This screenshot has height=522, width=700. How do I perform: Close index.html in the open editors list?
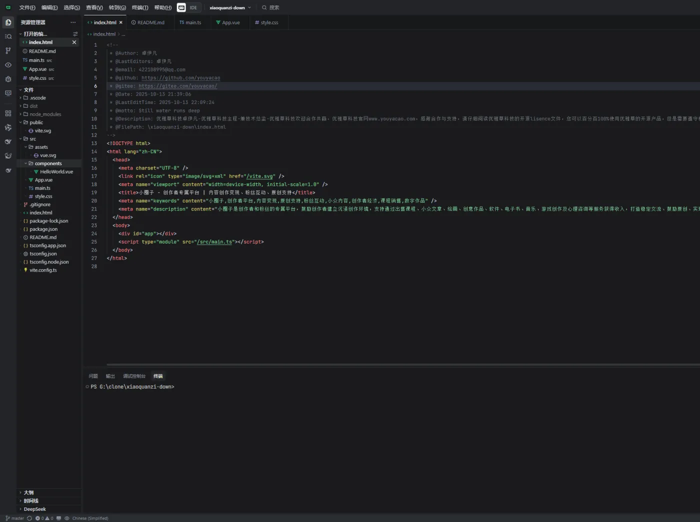(74, 42)
